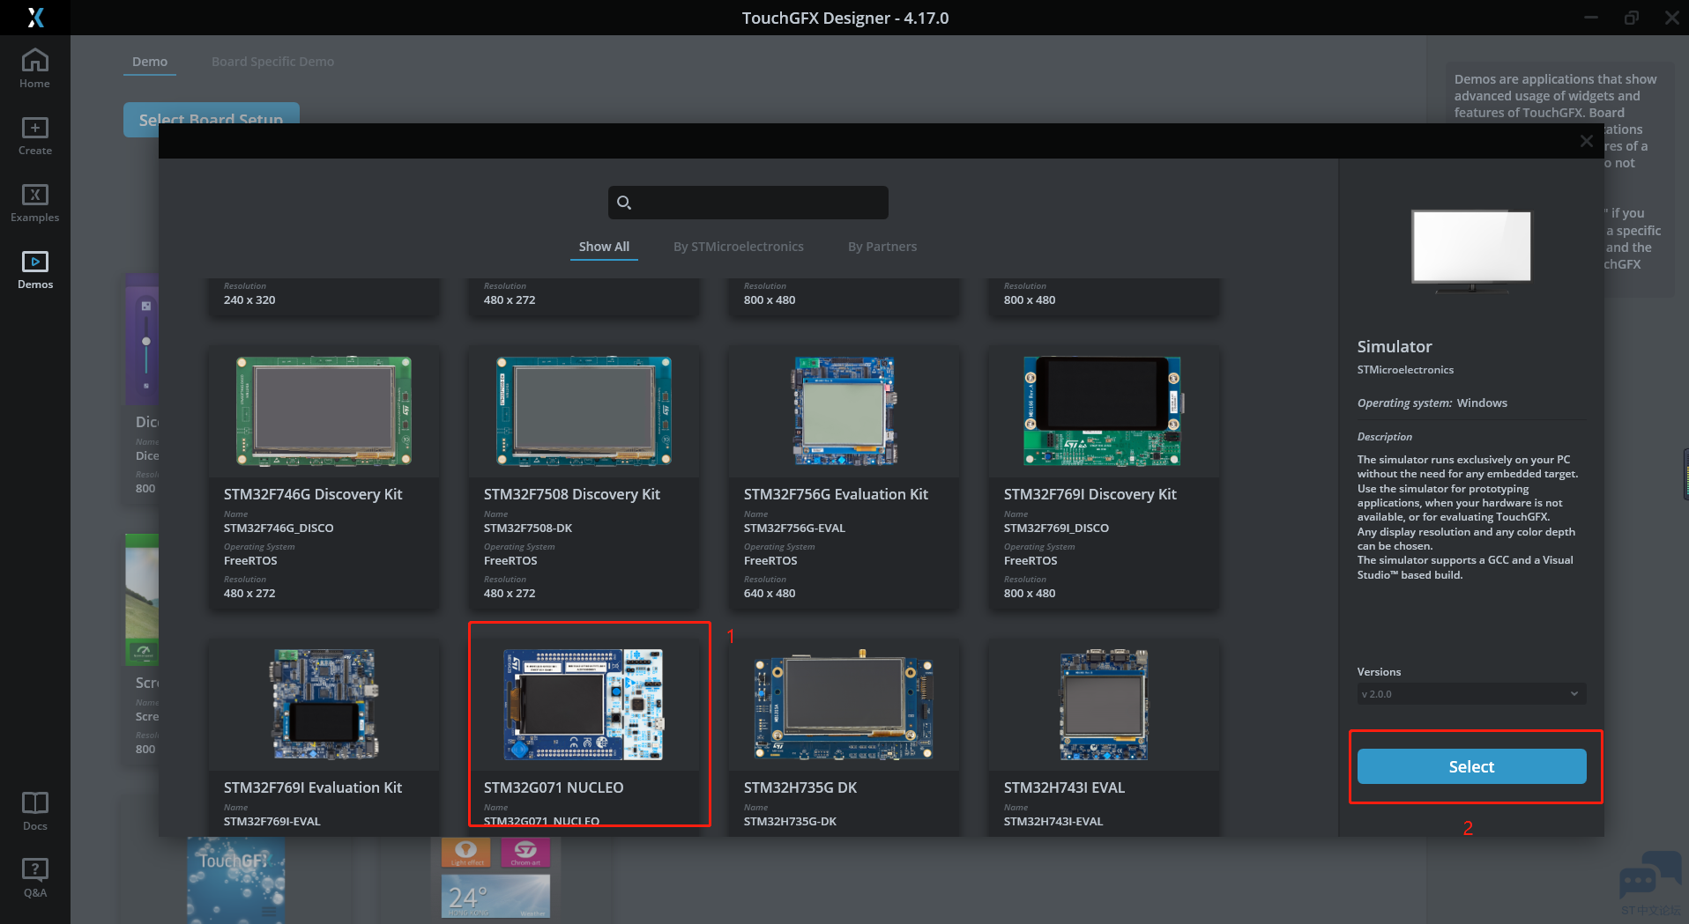This screenshot has height=924, width=1689.
Task: Click the Select Board Setup button
Action: (212, 120)
